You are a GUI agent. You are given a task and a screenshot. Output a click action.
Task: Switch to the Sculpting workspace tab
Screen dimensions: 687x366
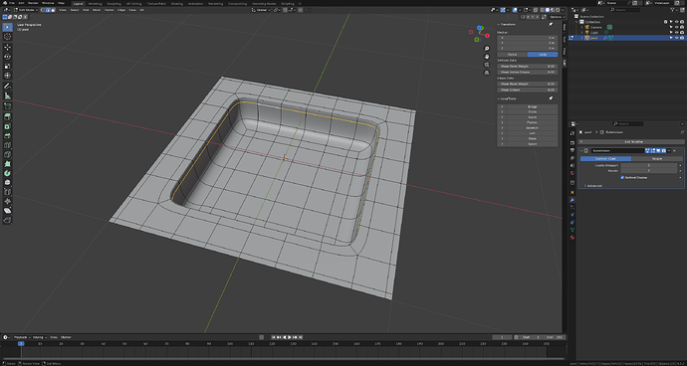coord(114,3)
